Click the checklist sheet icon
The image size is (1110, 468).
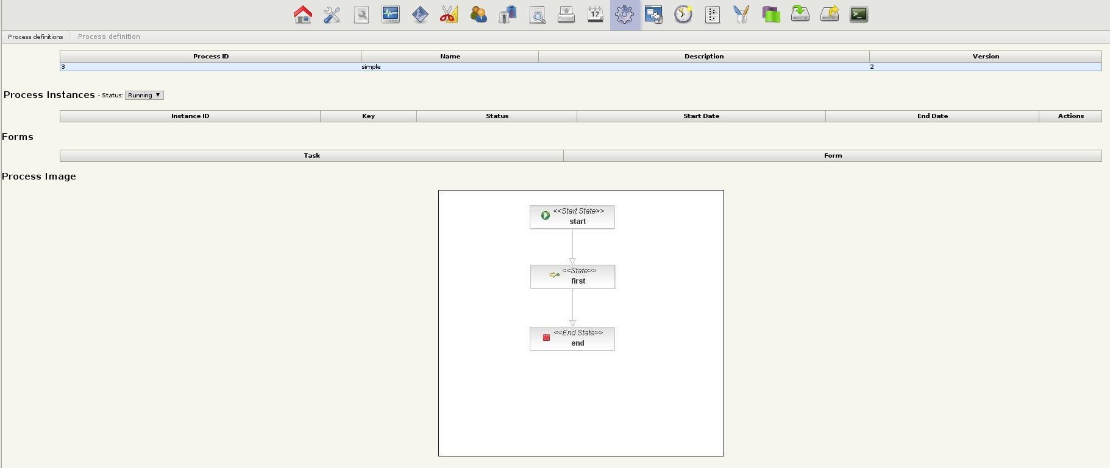coord(713,15)
